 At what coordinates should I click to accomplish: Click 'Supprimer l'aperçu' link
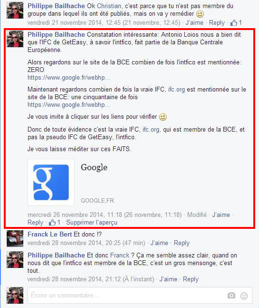pyautogui.click(x=92, y=222)
